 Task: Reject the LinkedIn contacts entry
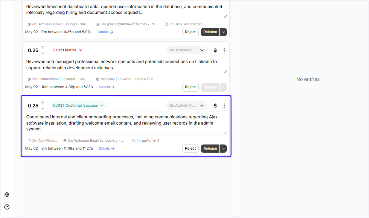190,87
